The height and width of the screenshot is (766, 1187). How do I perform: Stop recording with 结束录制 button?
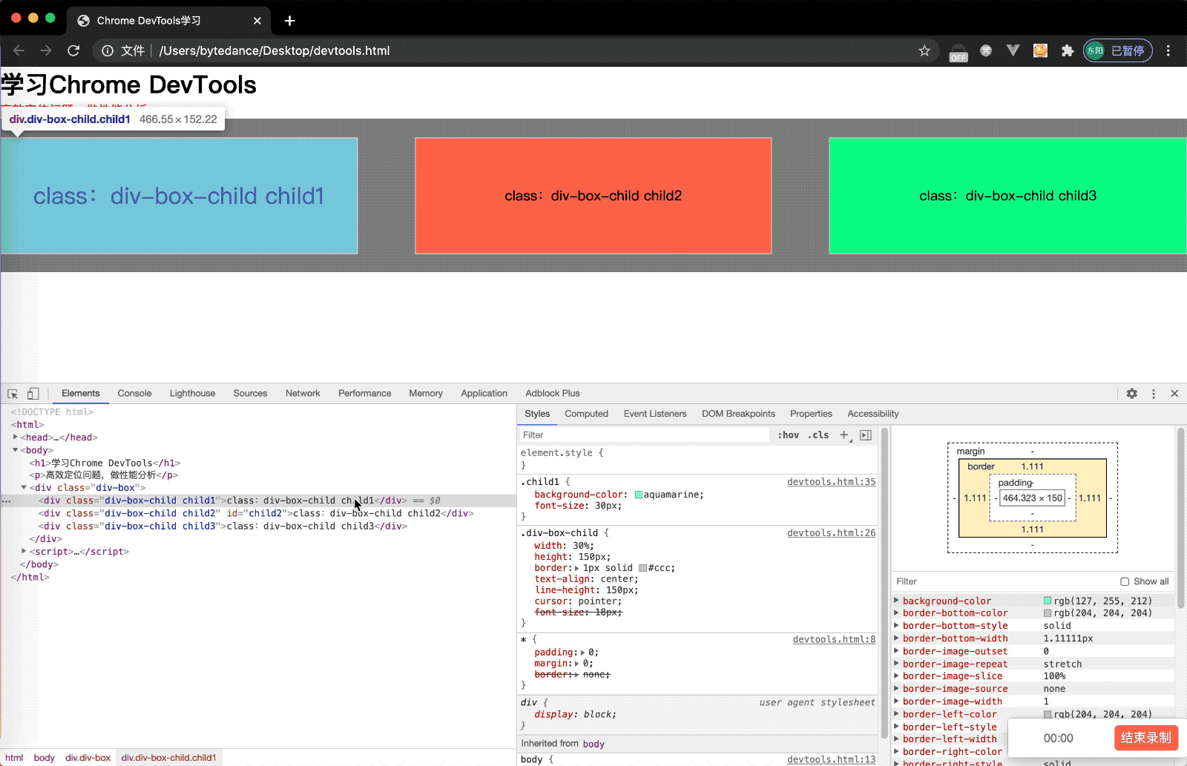[x=1146, y=738]
